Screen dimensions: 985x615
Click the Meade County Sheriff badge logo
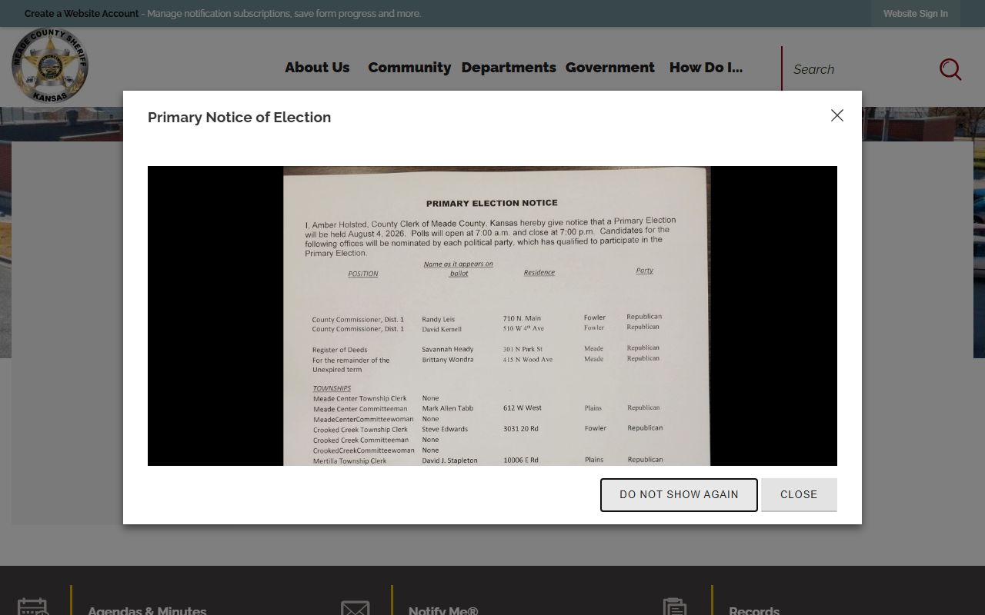pyautogui.click(x=50, y=66)
